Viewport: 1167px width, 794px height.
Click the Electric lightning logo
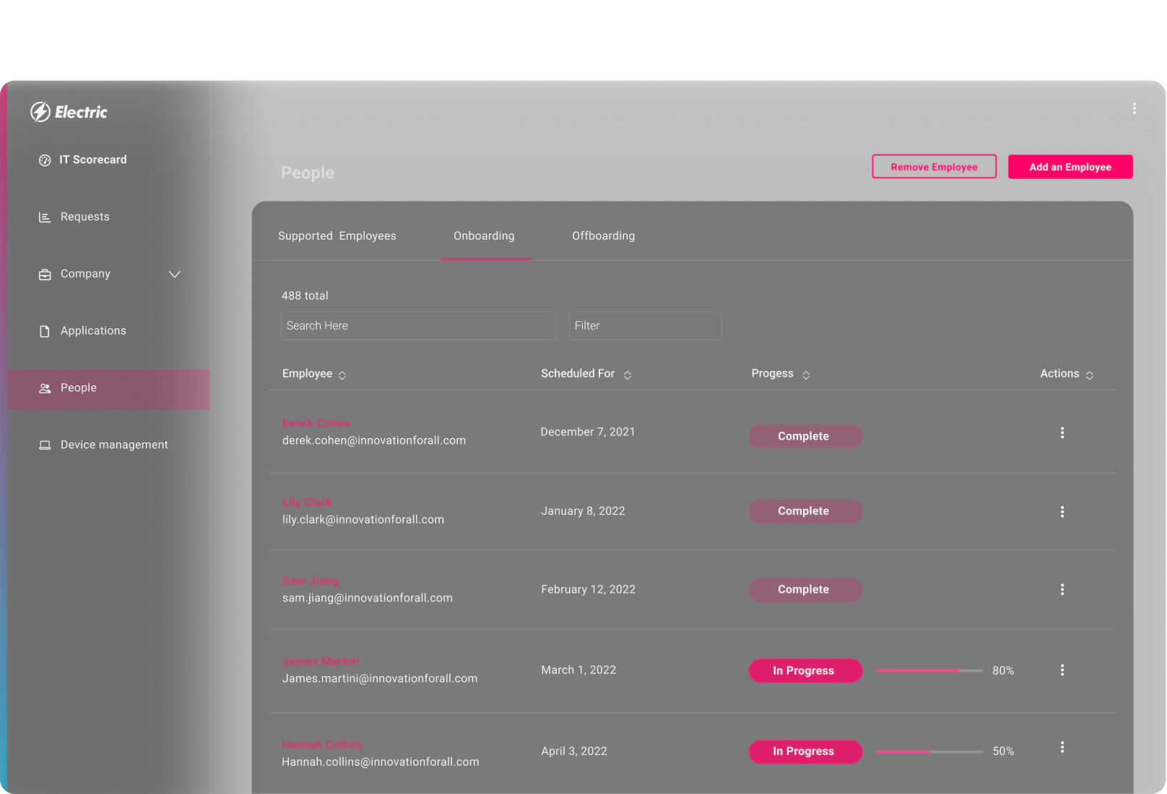click(41, 112)
